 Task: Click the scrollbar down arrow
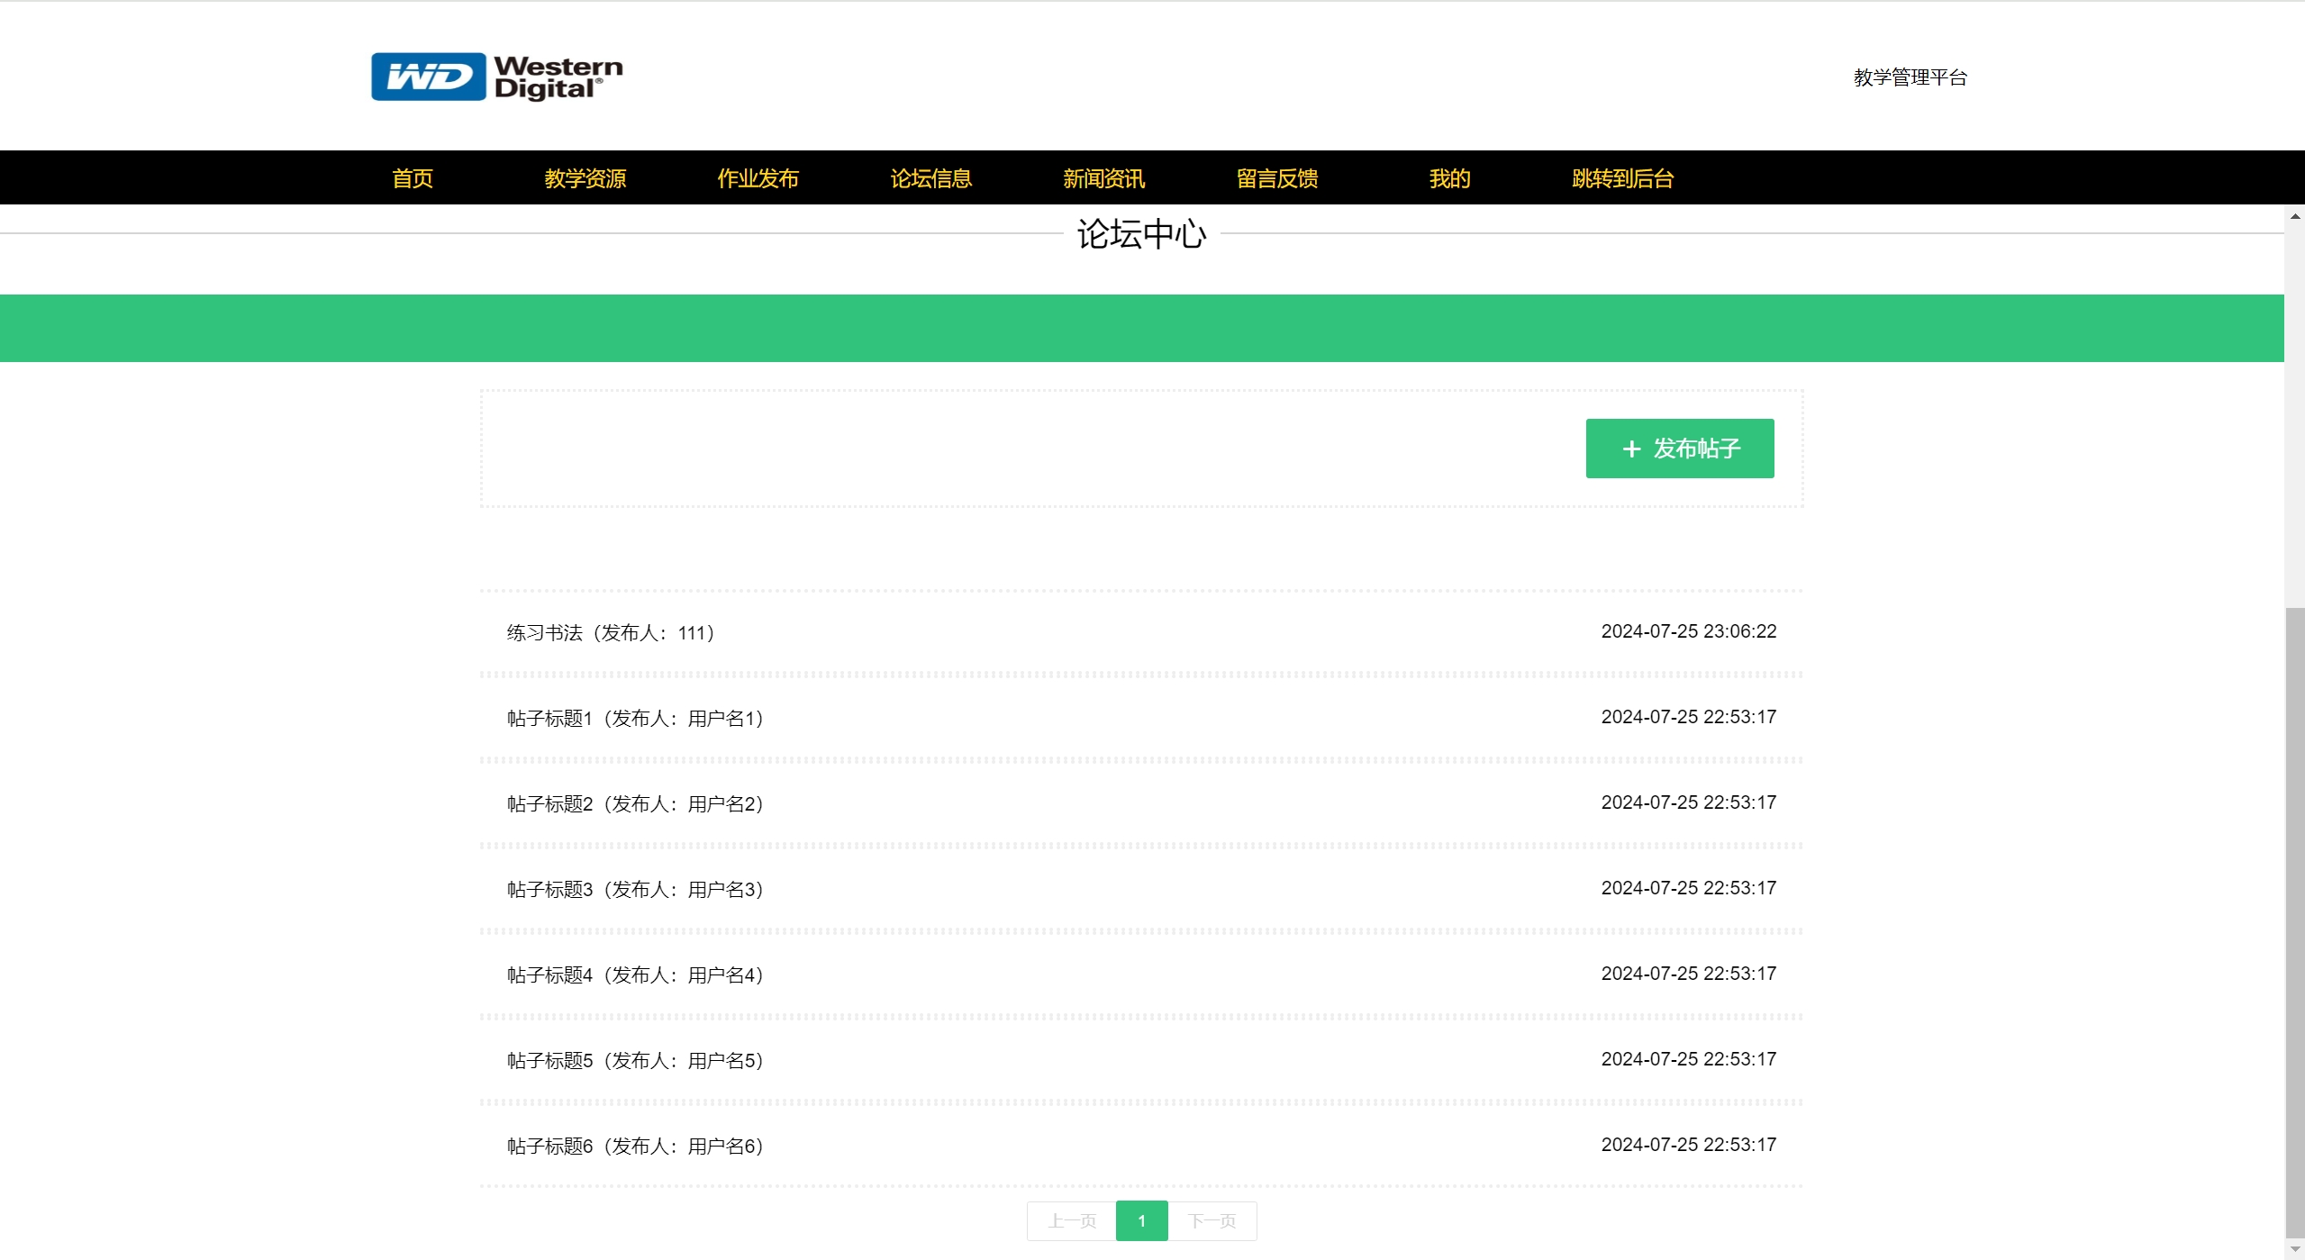click(x=2294, y=1249)
